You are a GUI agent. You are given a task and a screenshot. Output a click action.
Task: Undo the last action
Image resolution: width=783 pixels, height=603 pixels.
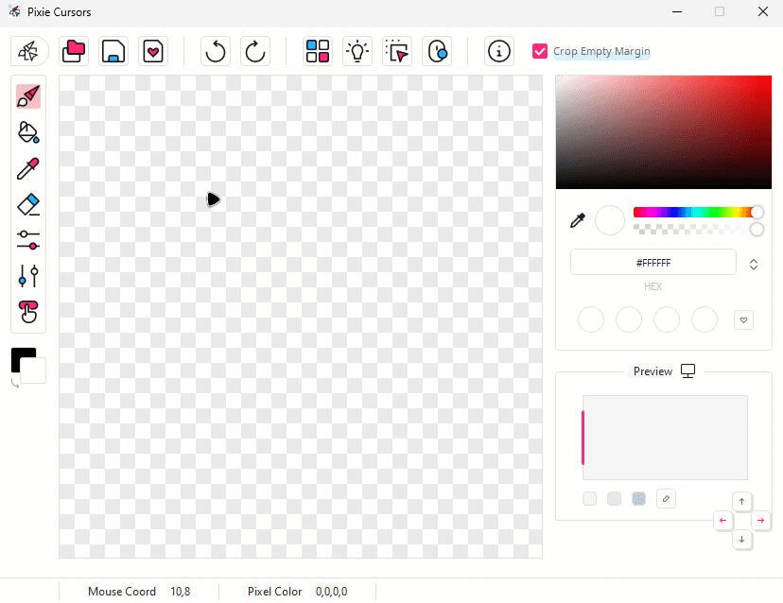pos(216,51)
